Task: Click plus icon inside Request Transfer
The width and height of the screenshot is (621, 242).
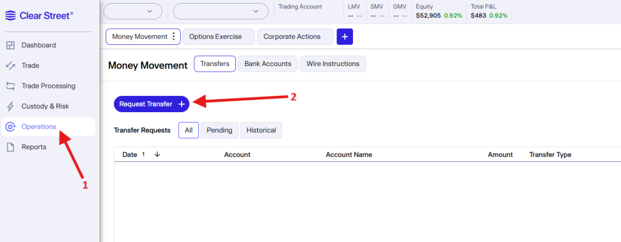Action: [x=181, y=104]
